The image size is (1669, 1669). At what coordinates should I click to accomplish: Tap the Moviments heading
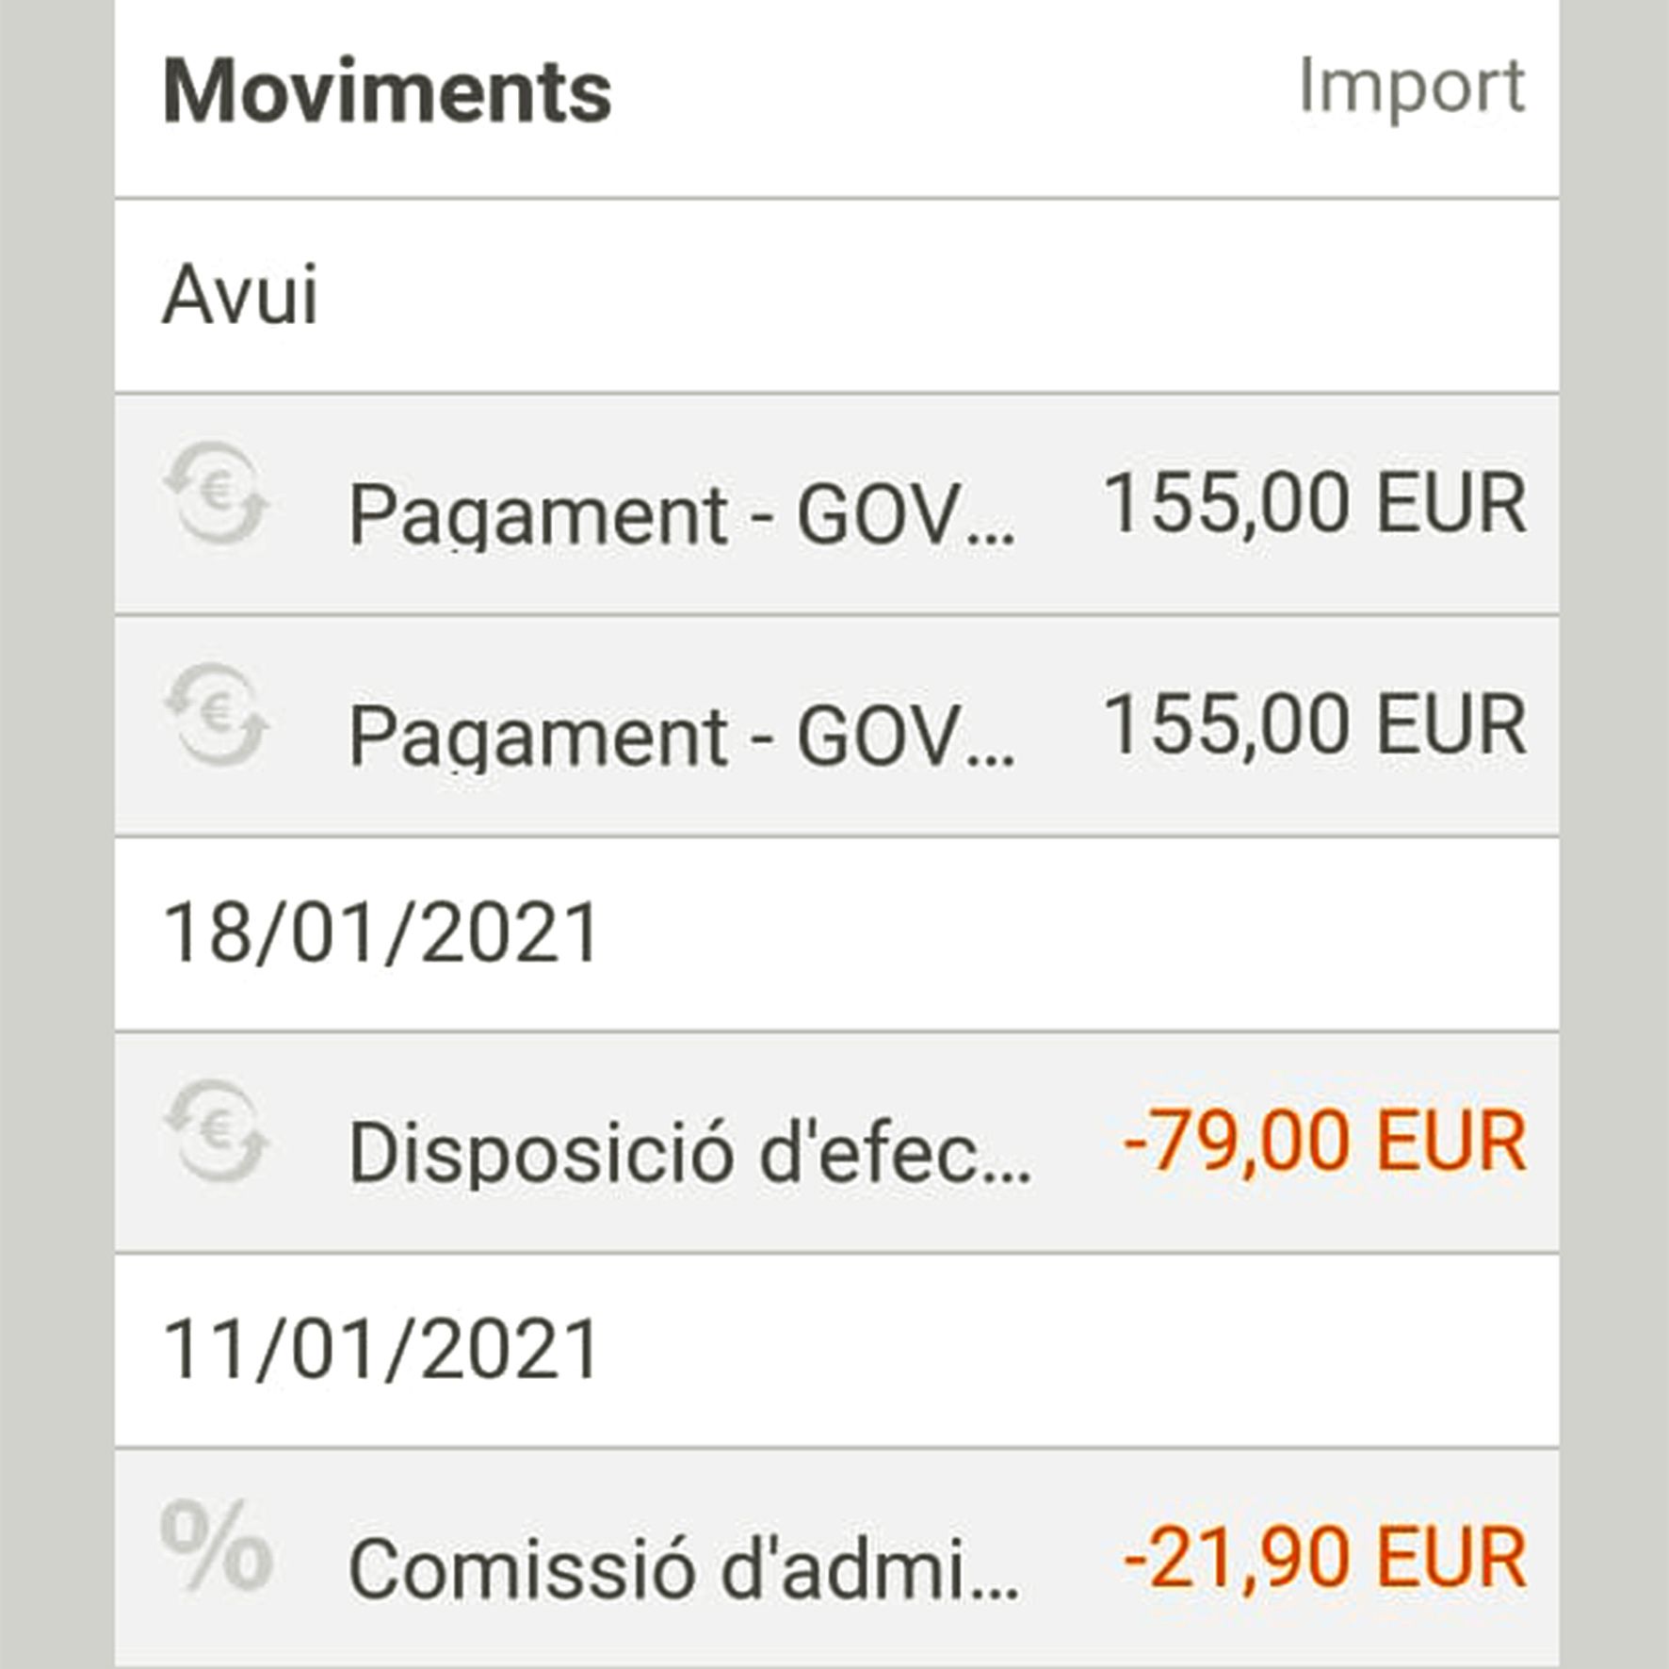(387, 91)
